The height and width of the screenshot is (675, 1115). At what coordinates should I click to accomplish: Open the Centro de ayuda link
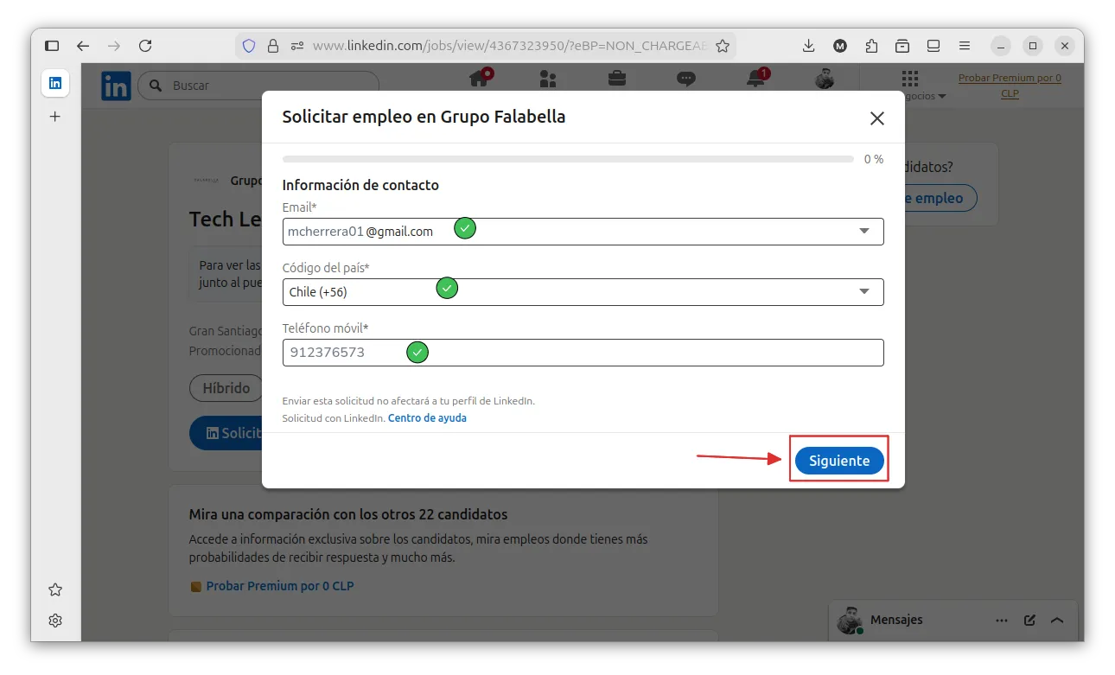[x=427, y=417]
